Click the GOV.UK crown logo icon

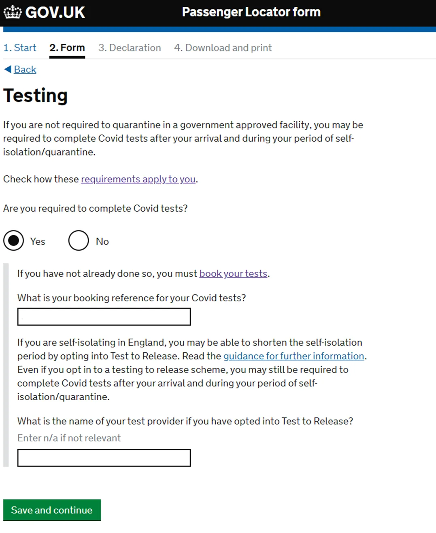13,12
